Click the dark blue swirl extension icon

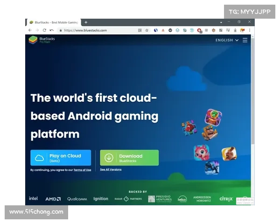[156, 30]
